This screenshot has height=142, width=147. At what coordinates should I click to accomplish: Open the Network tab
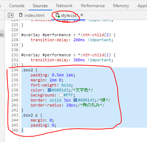point(64,6)
